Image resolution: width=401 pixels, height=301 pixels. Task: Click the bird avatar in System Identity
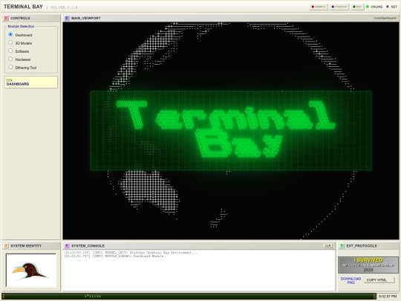(x=31, y=271)
